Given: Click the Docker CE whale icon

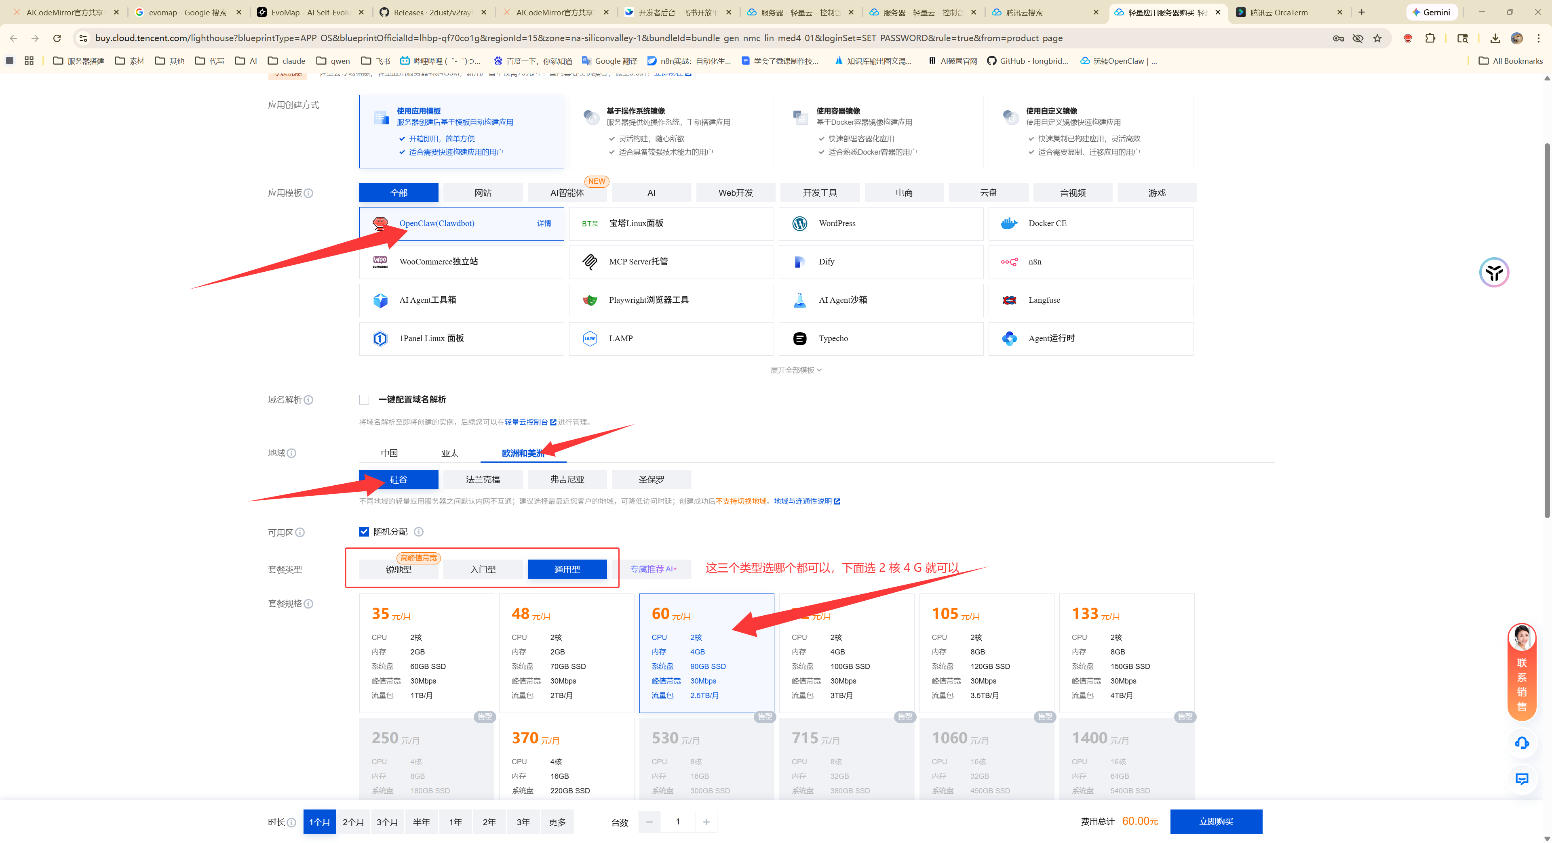Looking at the screenshot, I should [1009, 223].
